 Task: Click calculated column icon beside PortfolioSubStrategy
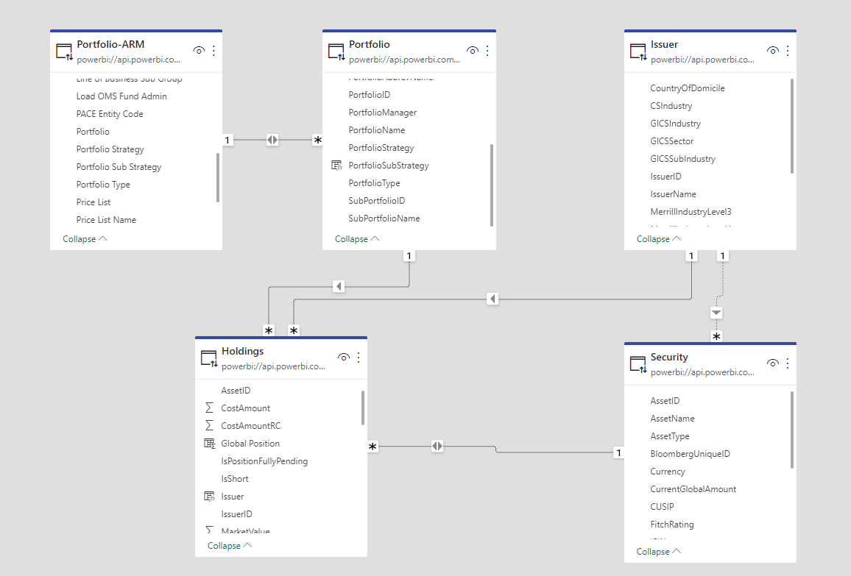pyautogui.click(x=336, y=166)
